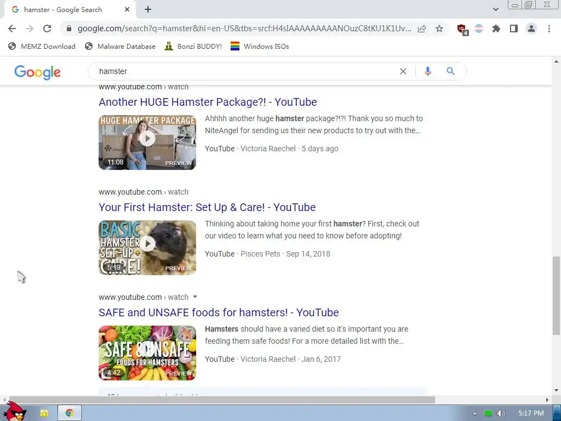Open the Chrome profile avatar
The height and width of the screenshot is (421, 561).
click(531, 29)
